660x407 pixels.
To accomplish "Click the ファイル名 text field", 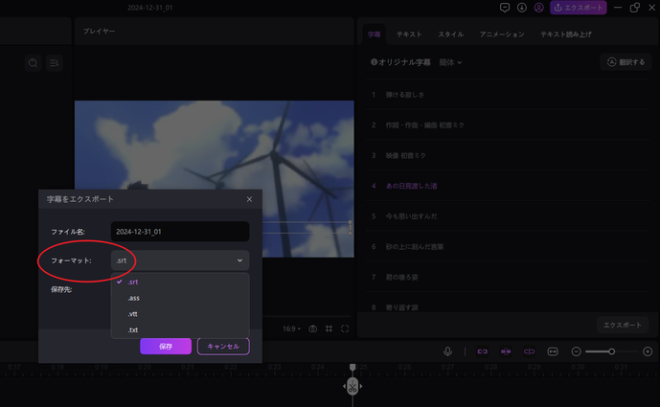I will (179, 232).
